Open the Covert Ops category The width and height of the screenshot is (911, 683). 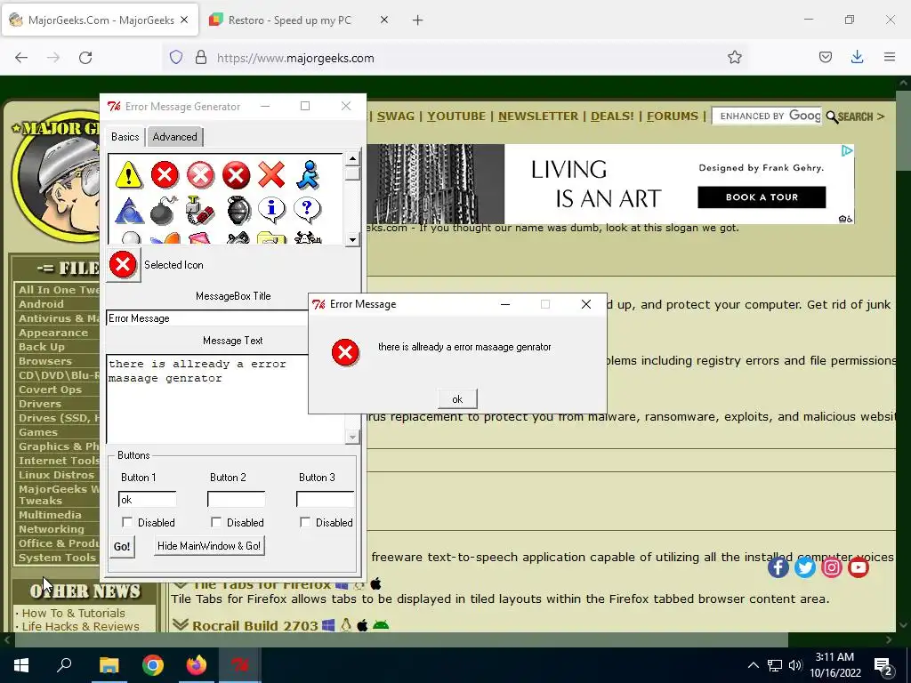click(x=50, y=390)
